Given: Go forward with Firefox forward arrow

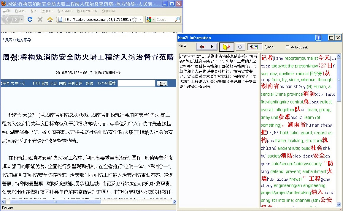Looking at the screenshot, I should [15, 20].
